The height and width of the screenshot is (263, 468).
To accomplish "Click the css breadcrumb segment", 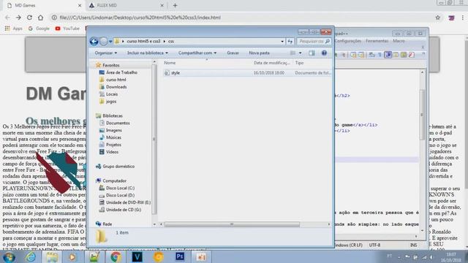I will coord(171,42).
